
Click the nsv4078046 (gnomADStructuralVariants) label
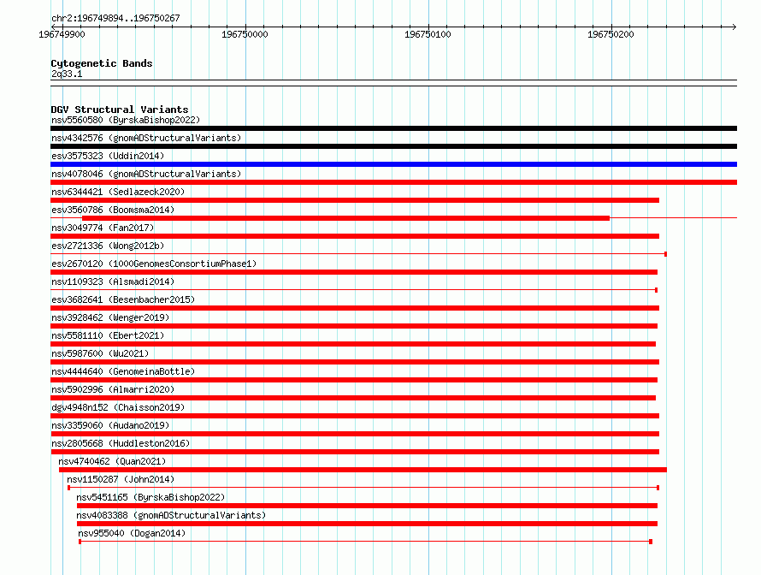tap(146, 174)
